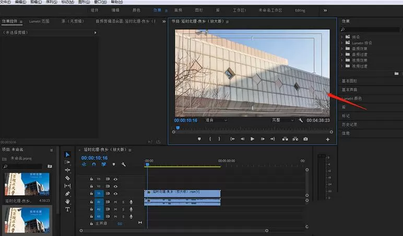The height and width of the screenshot is (236, 403).
Task: Go to Out point
Action: click(272, 139)
